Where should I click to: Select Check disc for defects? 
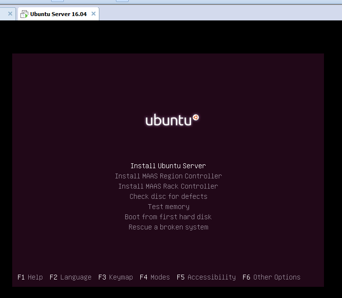(169, 196)
